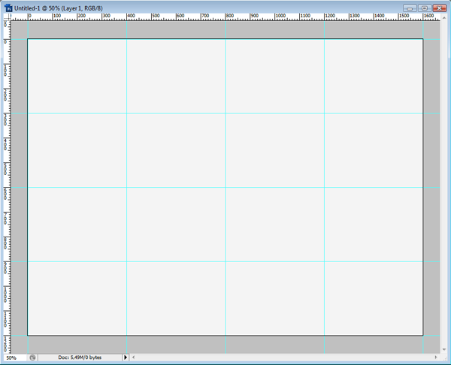Image resolution: width=451 pixels, height=365 pixels.
Task: Click the horizontal scrollbar left arrow
Action: pyautogui.click(x=133, y=357)
